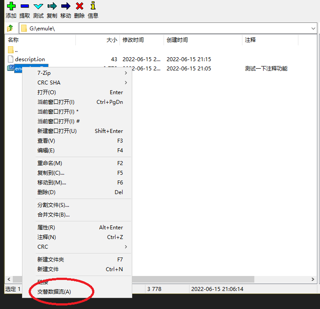Select 合并文件(B)... menu entry
The height and width of the screenshot is (309, 320).
77,215
